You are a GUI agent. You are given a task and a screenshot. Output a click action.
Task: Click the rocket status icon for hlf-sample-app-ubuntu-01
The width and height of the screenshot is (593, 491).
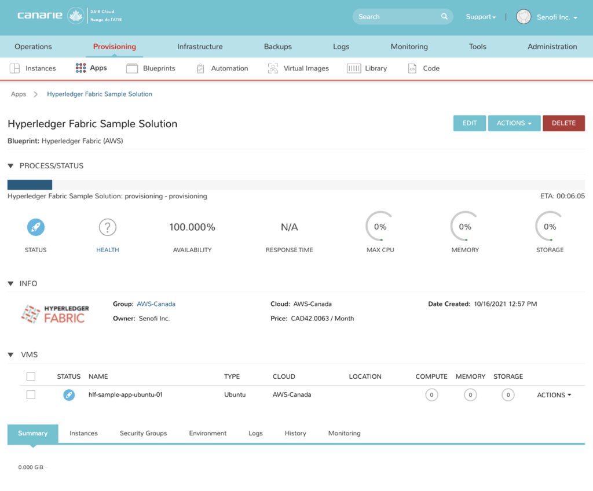coord(69,395)
